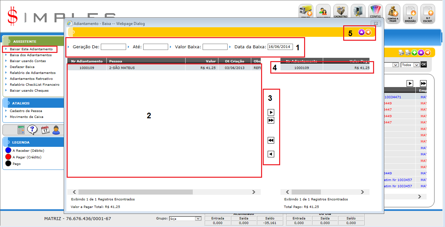Image resolution: width=445 pixels, height=227 pixels.
Task: Open help via the question mark icon
Action: 32,130
